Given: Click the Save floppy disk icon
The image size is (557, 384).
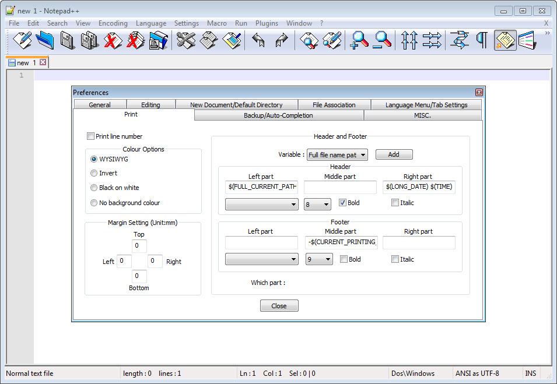Looking at the screenshot, I should click(67, 40).
